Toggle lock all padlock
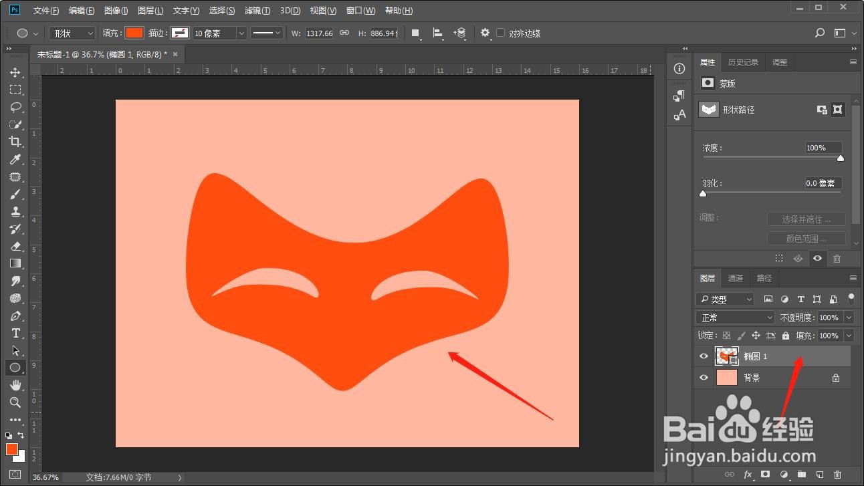Screen dimensions: 864x486 tap(786, 336)
